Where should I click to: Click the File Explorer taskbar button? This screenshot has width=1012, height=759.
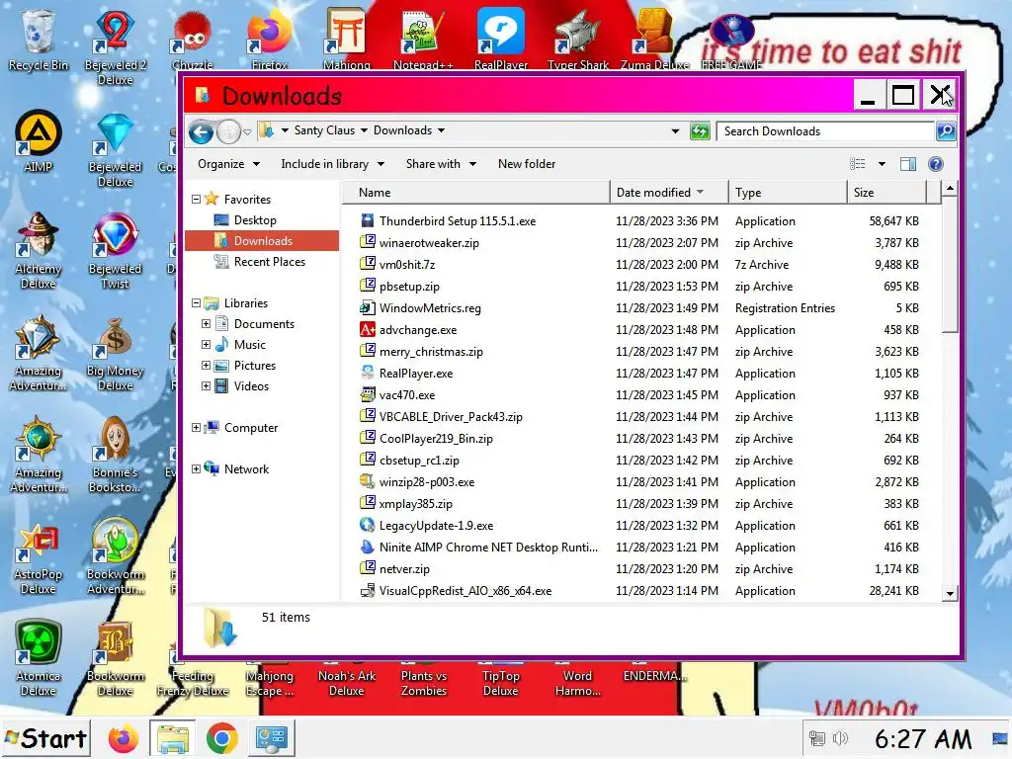(172, 739)
